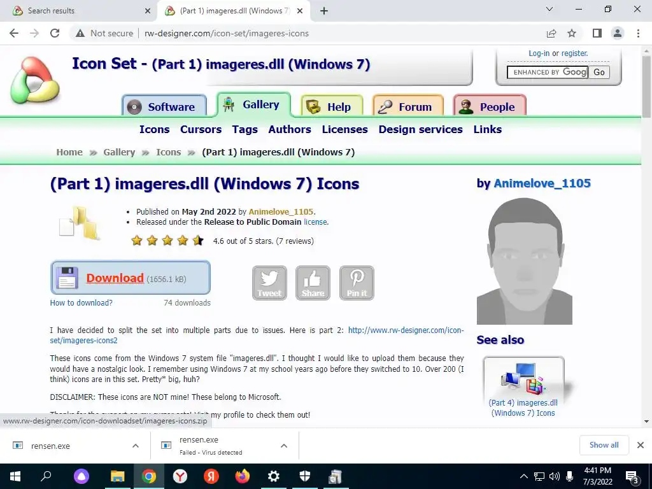
Task: Open the Tags submenu item
Action: [x=245, y=129]
